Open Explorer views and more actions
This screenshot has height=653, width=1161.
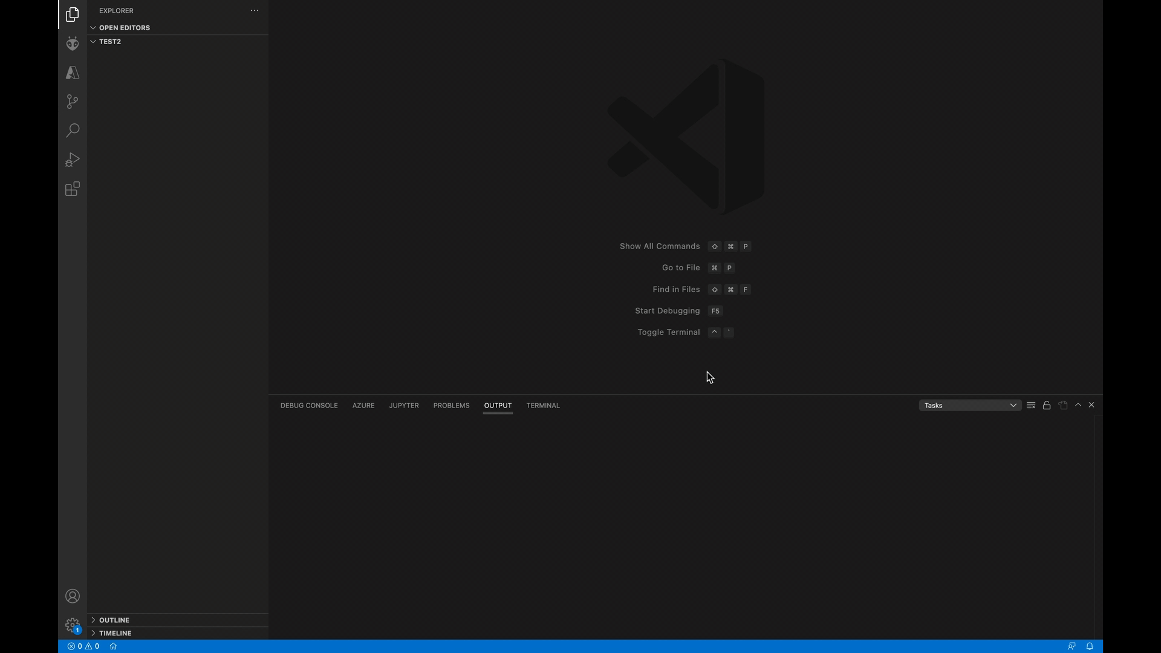[x=255, y=11]
